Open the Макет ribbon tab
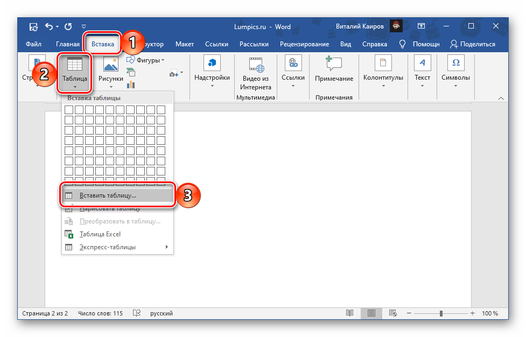Screen dimensions: 526x337 [x=185, y=44]
